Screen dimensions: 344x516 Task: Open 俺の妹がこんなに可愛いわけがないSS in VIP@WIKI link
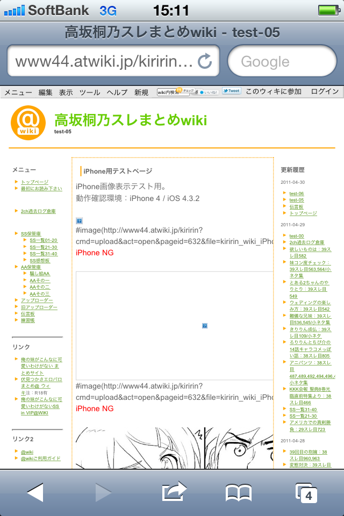pos(41,406)
